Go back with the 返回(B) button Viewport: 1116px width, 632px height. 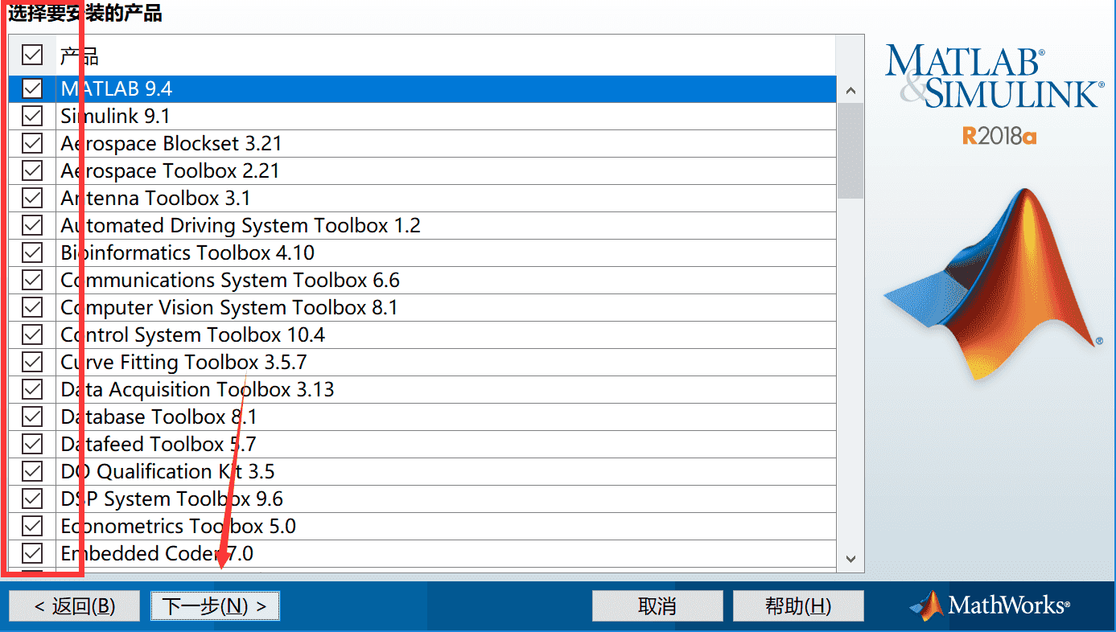click(75, 606)
